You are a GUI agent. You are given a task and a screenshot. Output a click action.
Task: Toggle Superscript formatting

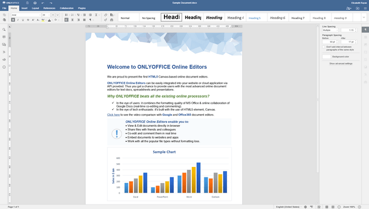pyautogui.click(x=33, y=20)
